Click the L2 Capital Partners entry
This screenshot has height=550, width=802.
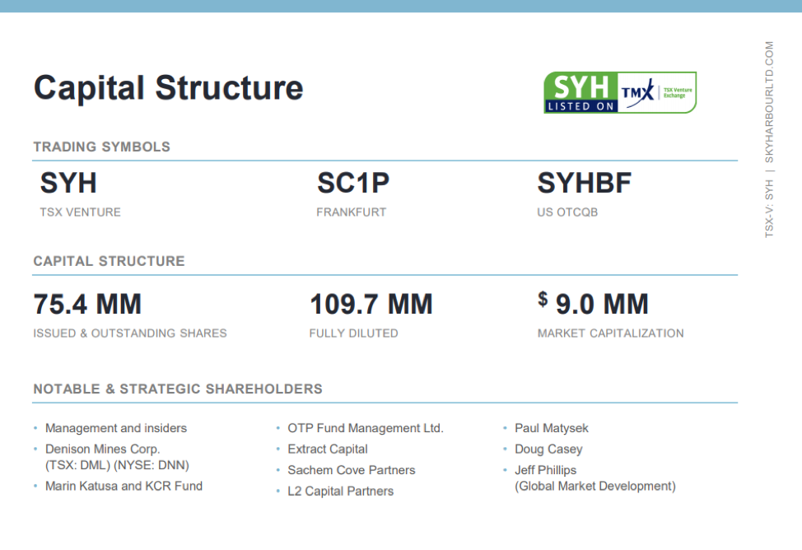coord(341,492)
